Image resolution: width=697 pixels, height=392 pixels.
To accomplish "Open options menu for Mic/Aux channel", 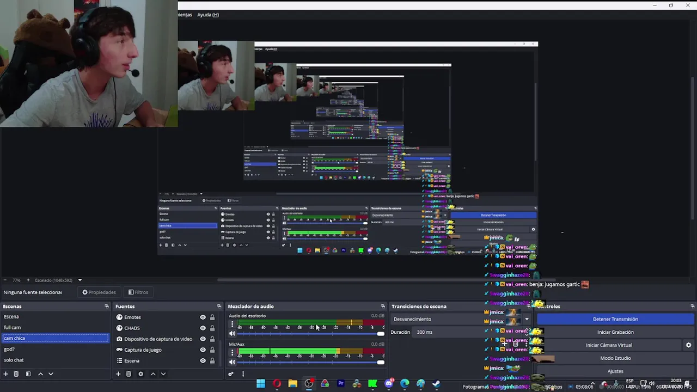I will point(233,353).
